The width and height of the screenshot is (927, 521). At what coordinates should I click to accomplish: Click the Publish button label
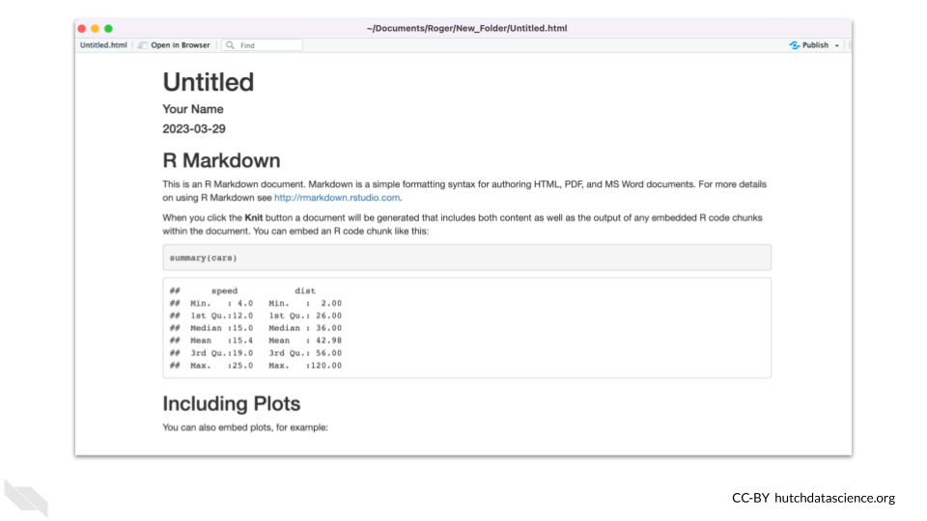(x=815, y=45)
